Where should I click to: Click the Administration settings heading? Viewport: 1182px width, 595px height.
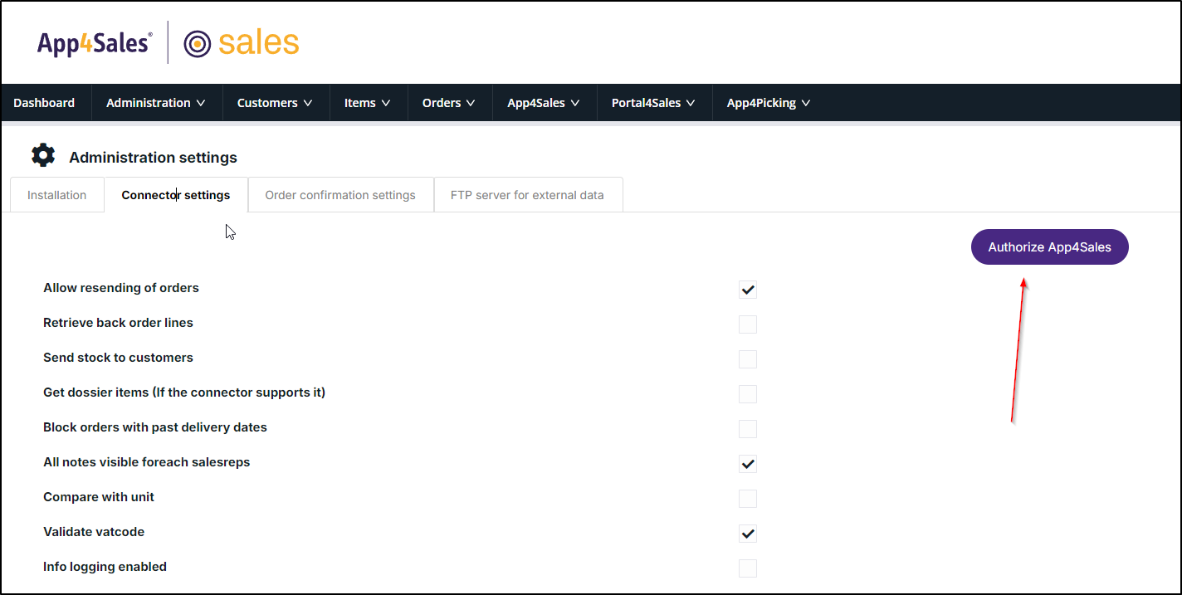154,158
